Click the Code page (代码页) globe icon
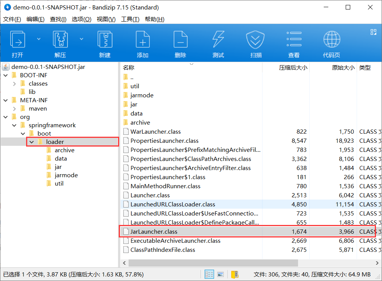The height and width of the screenshot is (281, 382). [x=332, y=39]
